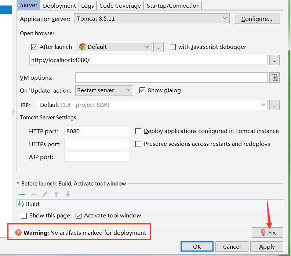This screenshot has height=256, width=291.
Task: Click the localhost URL input field
Action: click(149, 60)
